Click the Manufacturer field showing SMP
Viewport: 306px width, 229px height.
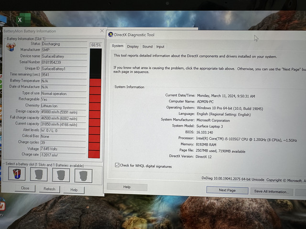pyautogui.click(x=64, y=50)
